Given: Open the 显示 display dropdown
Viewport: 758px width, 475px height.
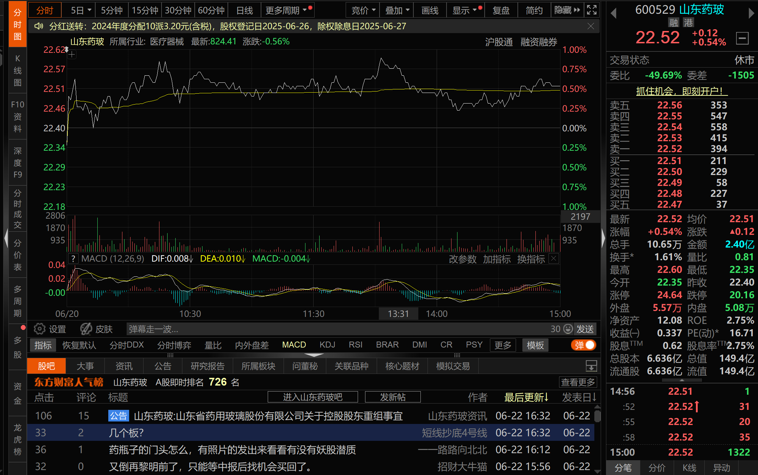Looking at the screenshot, I should (x=466, y=10).
